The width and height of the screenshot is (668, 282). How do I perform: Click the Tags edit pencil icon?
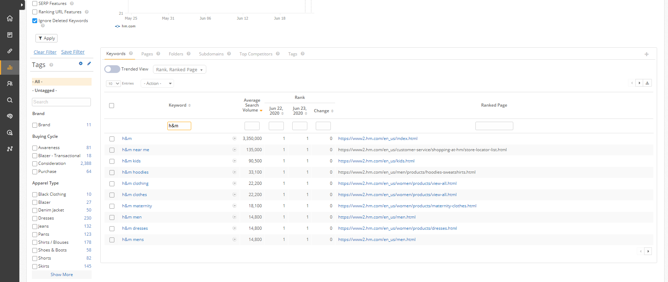tap(89, 63)
